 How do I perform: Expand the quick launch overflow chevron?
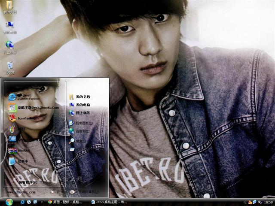click(42, 202)
